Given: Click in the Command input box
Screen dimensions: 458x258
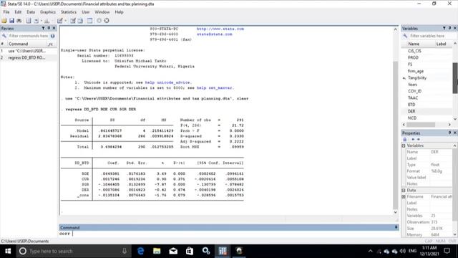Looking at the screenshot, I should tap(228, 234).
